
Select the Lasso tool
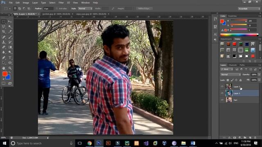4,27
